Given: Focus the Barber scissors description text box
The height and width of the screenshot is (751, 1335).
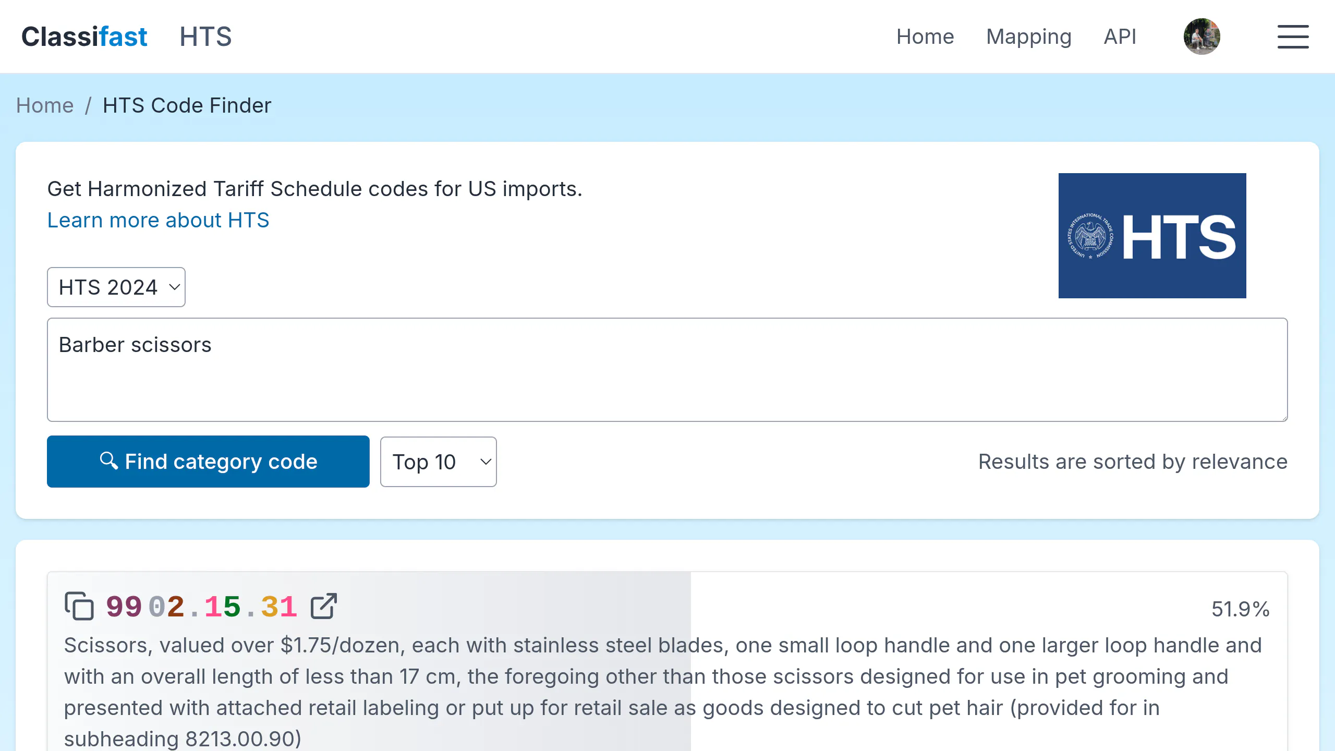Looking at the screenshot, I should click(x=667, y=370).
